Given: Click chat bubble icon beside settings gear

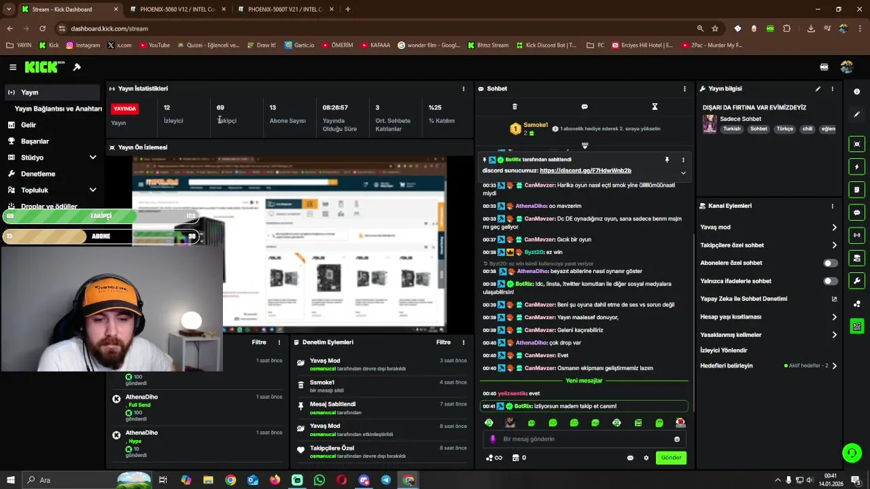Looking at the screenshot, I should point(630,458).
